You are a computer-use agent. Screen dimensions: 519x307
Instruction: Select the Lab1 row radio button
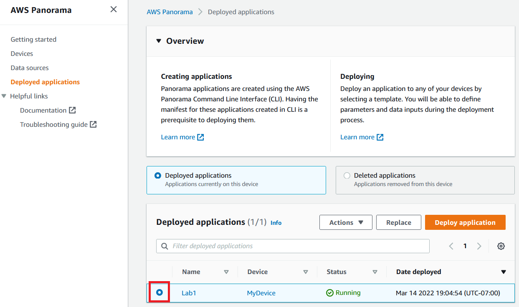[159, 292]
